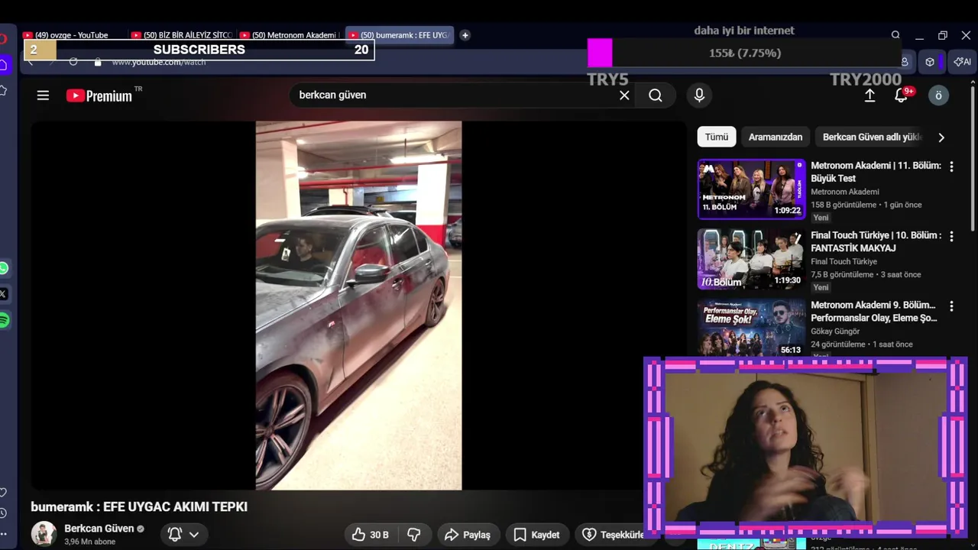Open the Opera sidebar home icon
The width and height of the screenshot is (978, 550).
(4, 66)
